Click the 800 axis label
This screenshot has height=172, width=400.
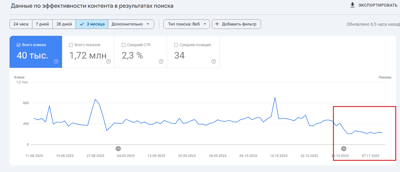(26, 103)
